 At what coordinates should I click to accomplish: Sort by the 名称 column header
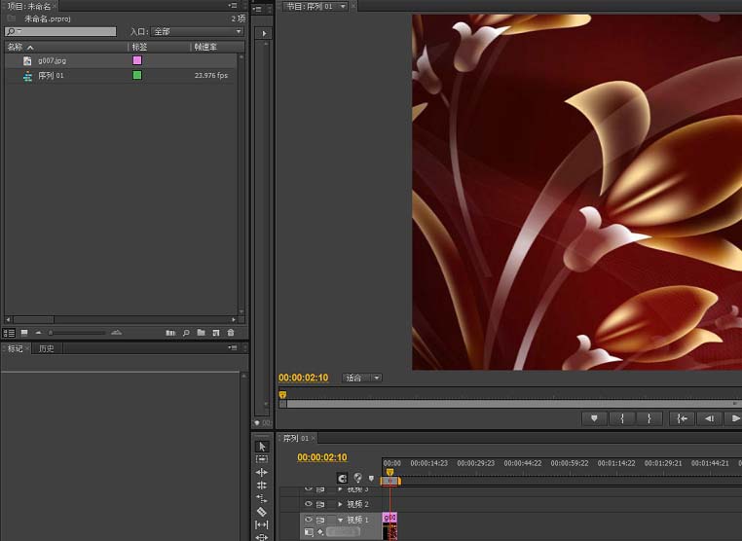click(x=16, y=47)
